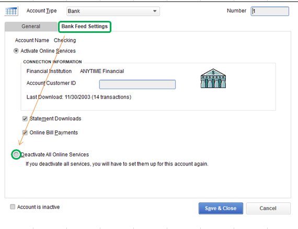Click the ANYTIME Financial institution name

click(x=102, y=71)
